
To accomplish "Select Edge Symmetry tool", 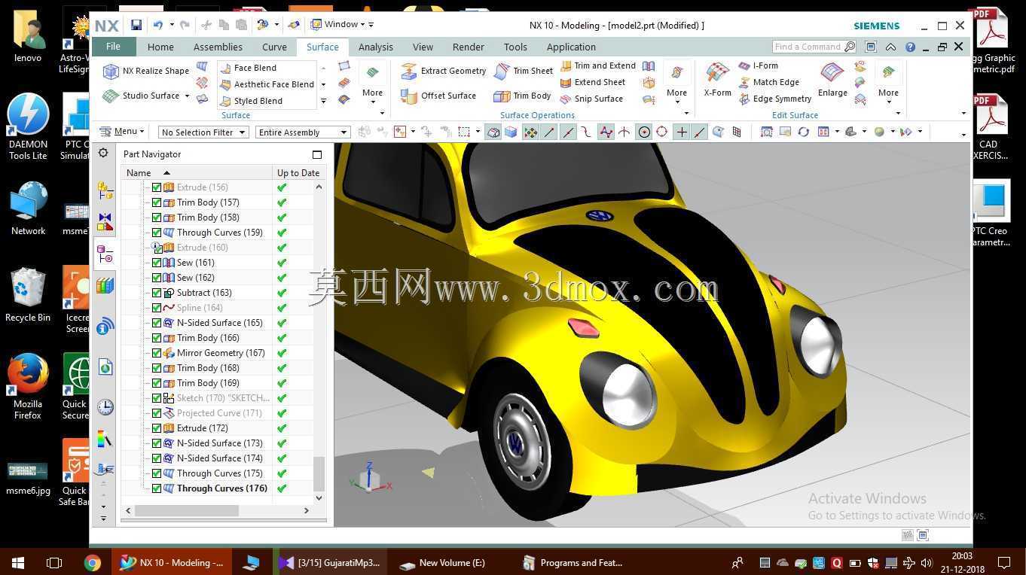I will pyautogui.click(x=774, y=99).
